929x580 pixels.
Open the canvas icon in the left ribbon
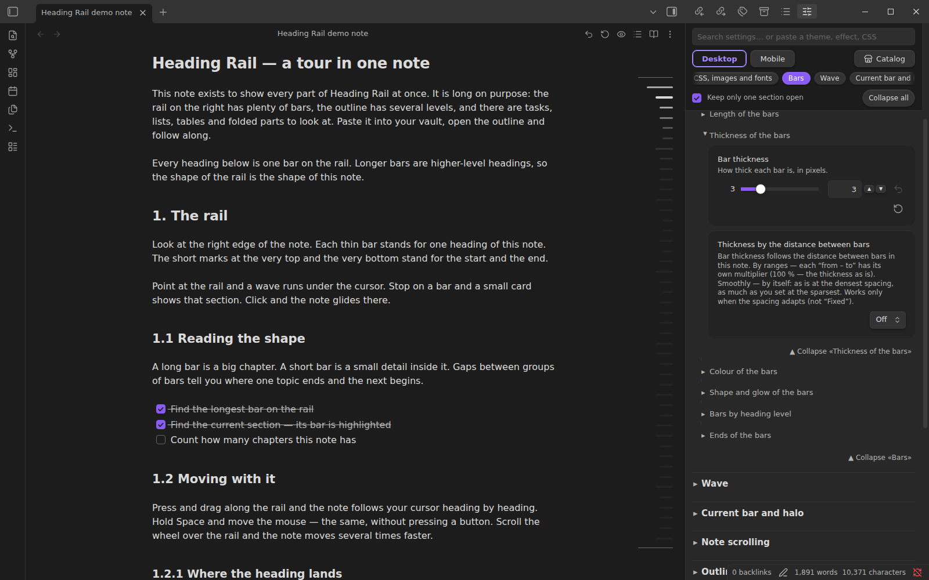13,72
